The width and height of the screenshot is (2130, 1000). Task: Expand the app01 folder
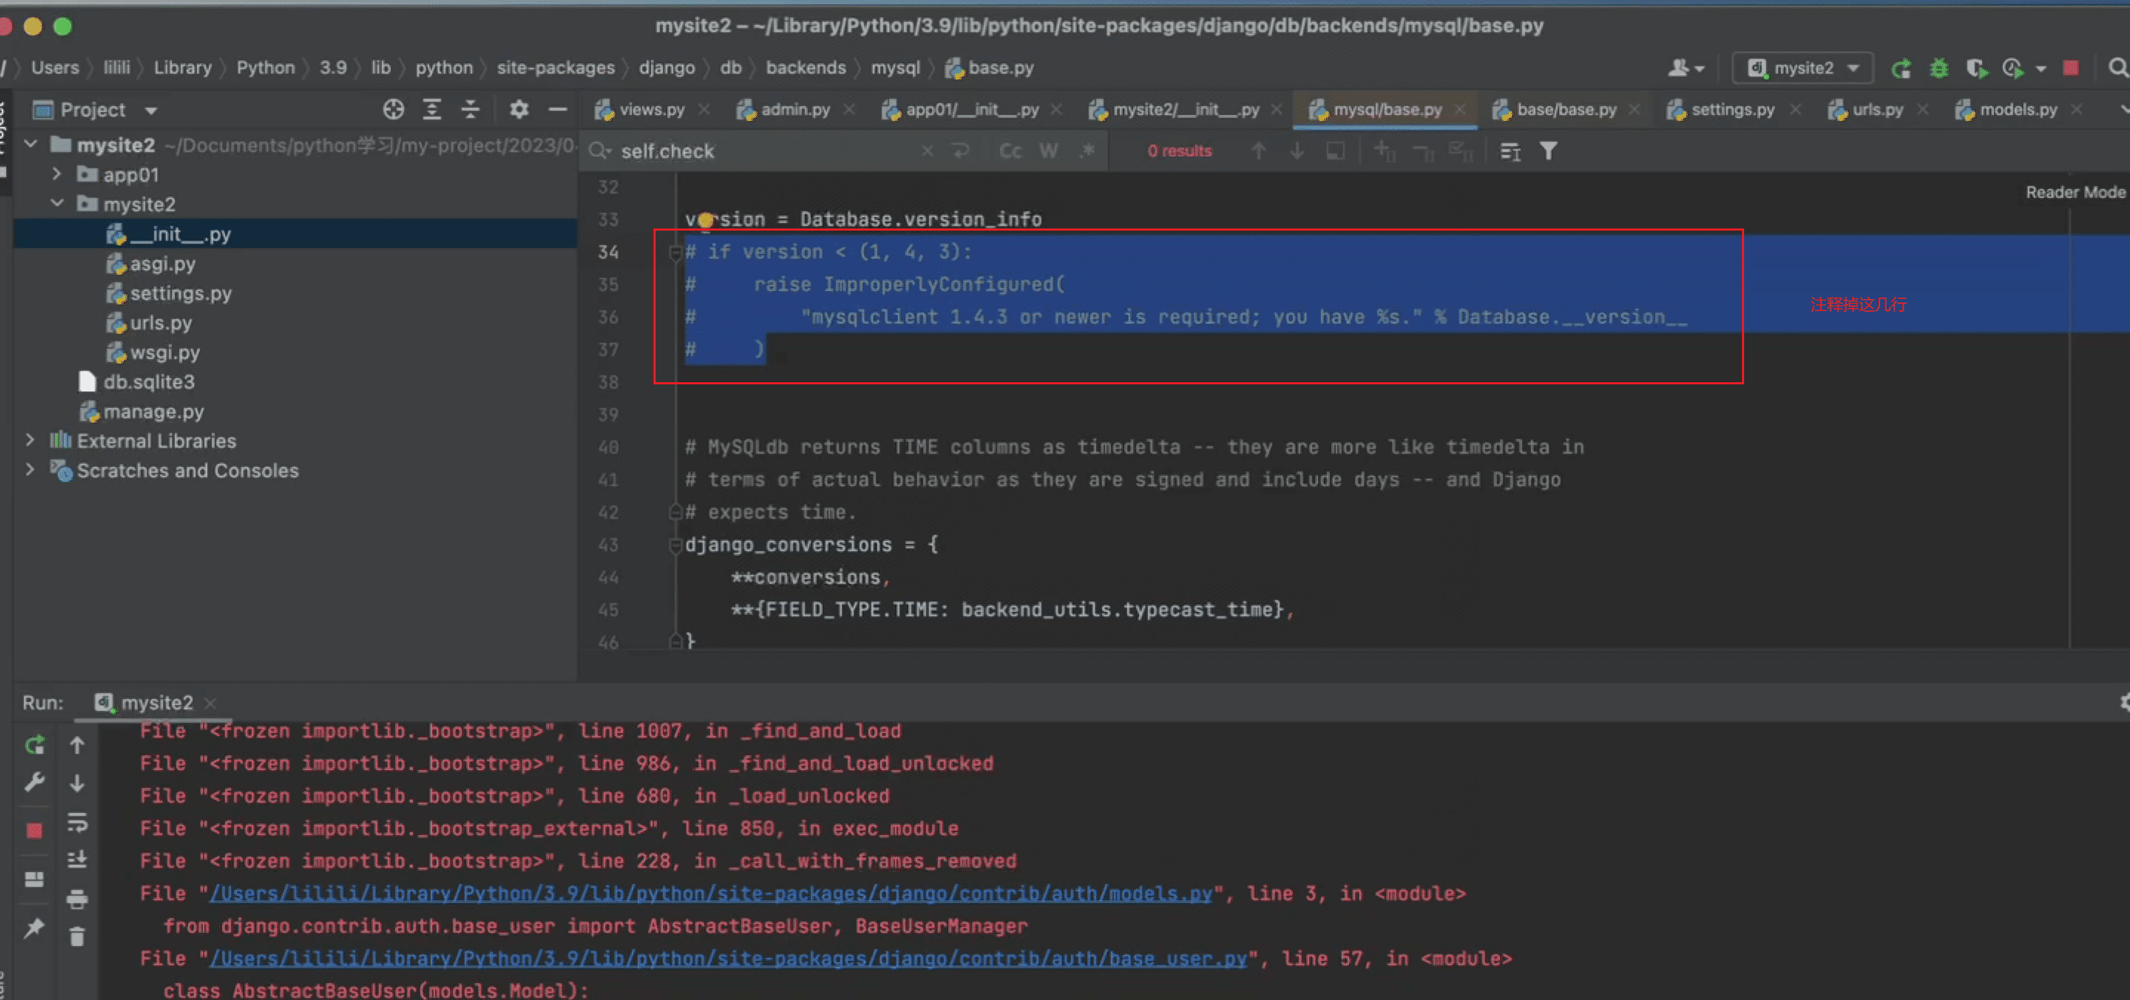(56, 174)
